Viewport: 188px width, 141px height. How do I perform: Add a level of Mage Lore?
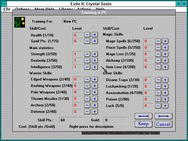[x=165, y=54]
